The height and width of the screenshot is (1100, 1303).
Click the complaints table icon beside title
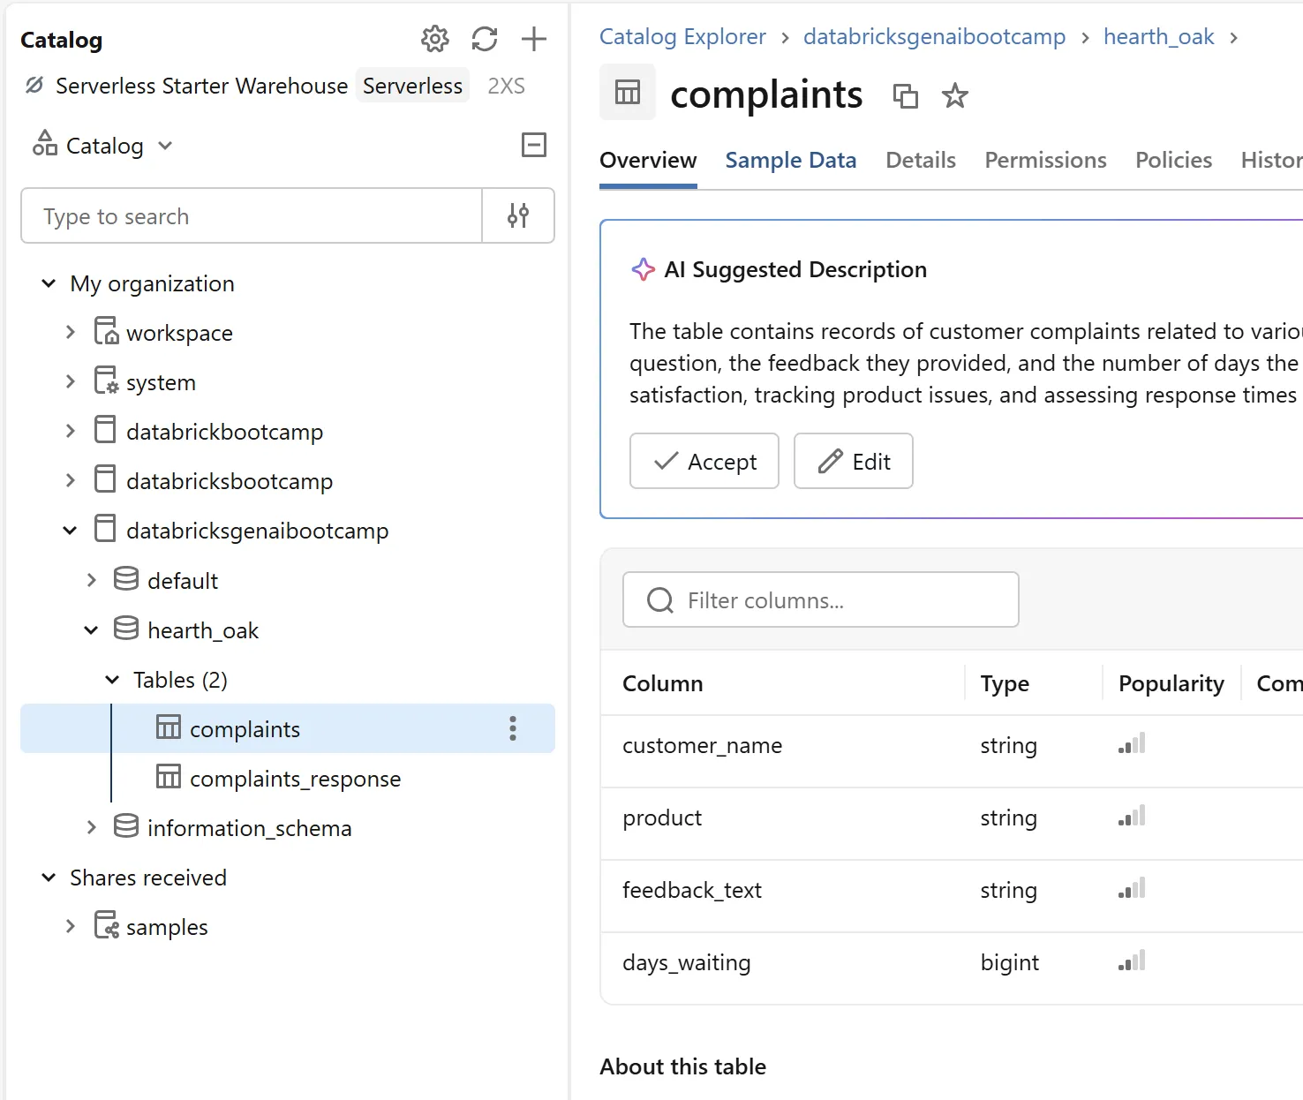(628, 92)
